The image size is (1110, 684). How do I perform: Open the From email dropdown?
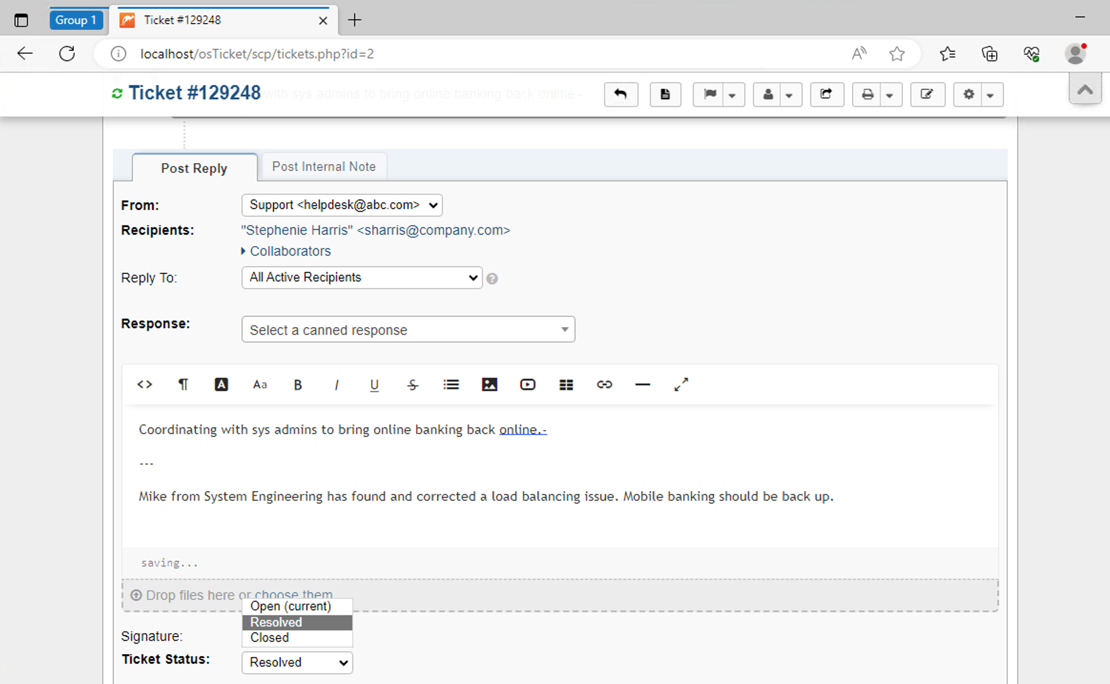pos(342,205)
